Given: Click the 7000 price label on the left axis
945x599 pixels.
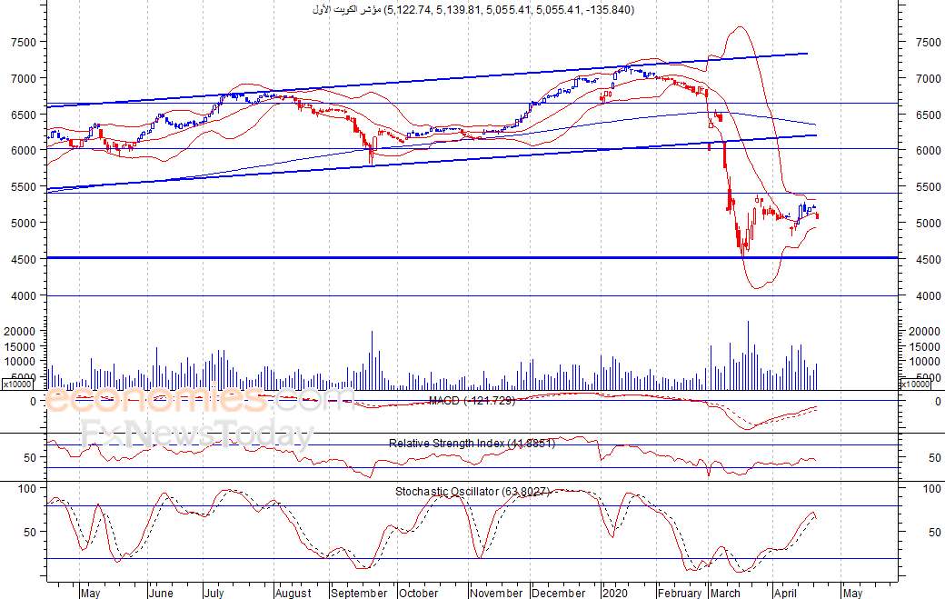Looking at the screenshot, I should click(x=24, y=78).
